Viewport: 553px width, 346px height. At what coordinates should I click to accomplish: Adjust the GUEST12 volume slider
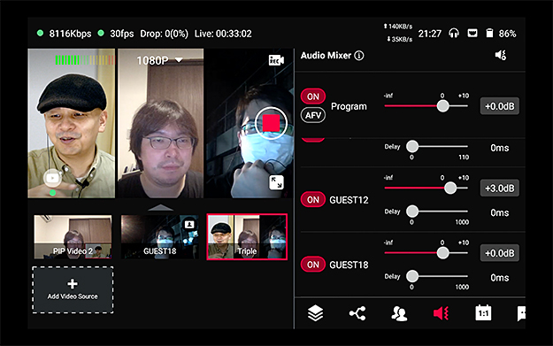[426, 188]
